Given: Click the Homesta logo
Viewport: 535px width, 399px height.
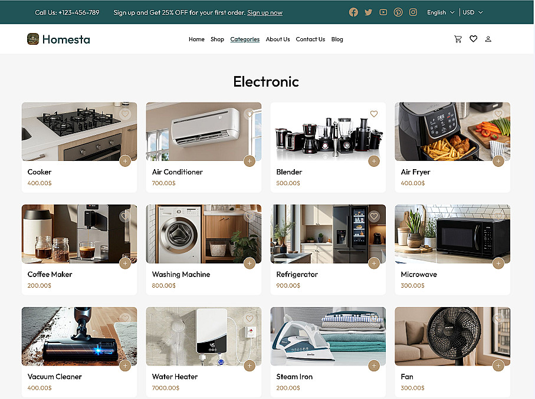Looking at the screenshot, I should point(58,39).
